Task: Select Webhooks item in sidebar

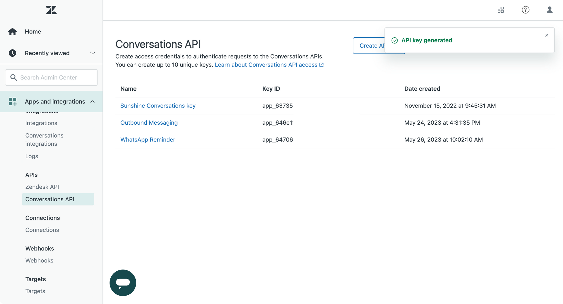Action: coord(39,260)
